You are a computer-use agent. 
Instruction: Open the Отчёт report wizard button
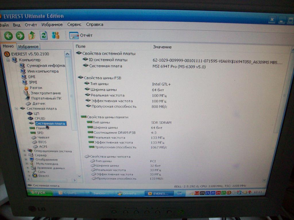pos(81,35)
